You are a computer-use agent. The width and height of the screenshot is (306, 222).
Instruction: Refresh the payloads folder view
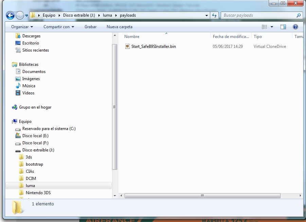214,15
